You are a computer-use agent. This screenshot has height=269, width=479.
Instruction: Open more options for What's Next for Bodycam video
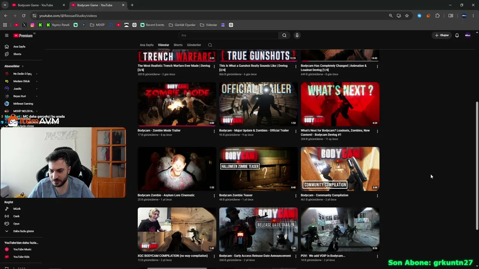coord(377,131)
